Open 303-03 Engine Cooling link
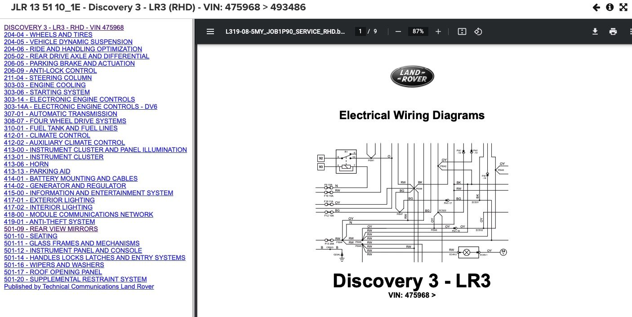Viewport: 632px width, 317px height. [45, 85]
